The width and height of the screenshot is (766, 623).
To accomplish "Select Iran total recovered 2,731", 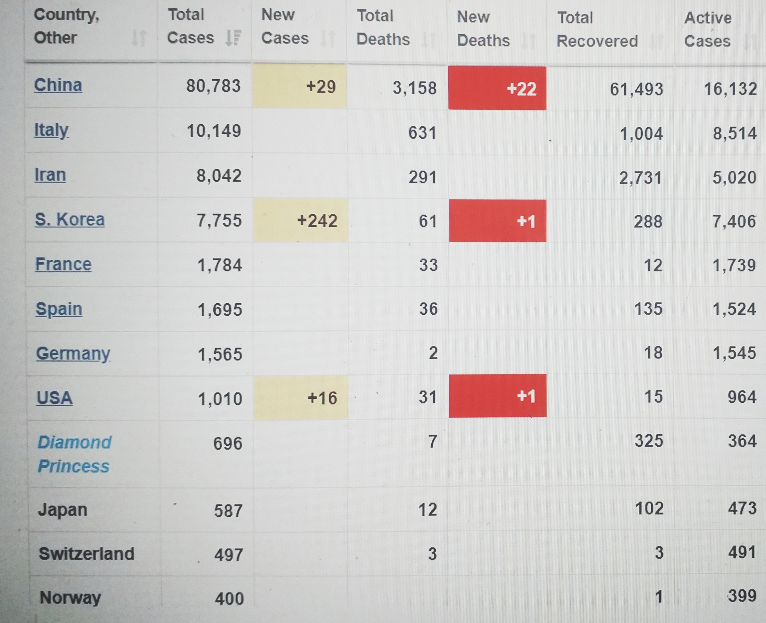I will pos(640,178).
